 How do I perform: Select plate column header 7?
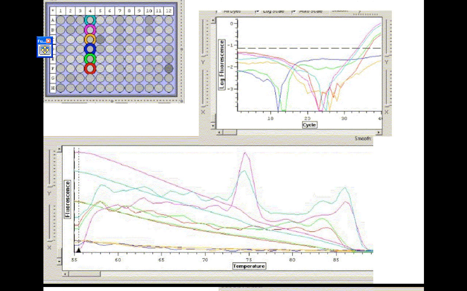[120, 11]
